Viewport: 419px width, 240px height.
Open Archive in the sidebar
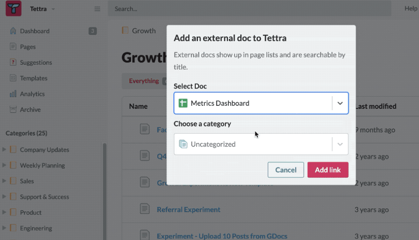(x=30, y=110)
